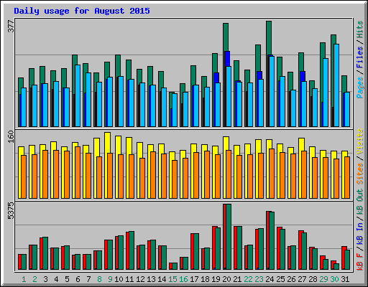Click day label 31 on the x-axis
Screen dimensions: 368x287
tap(345, 279)
